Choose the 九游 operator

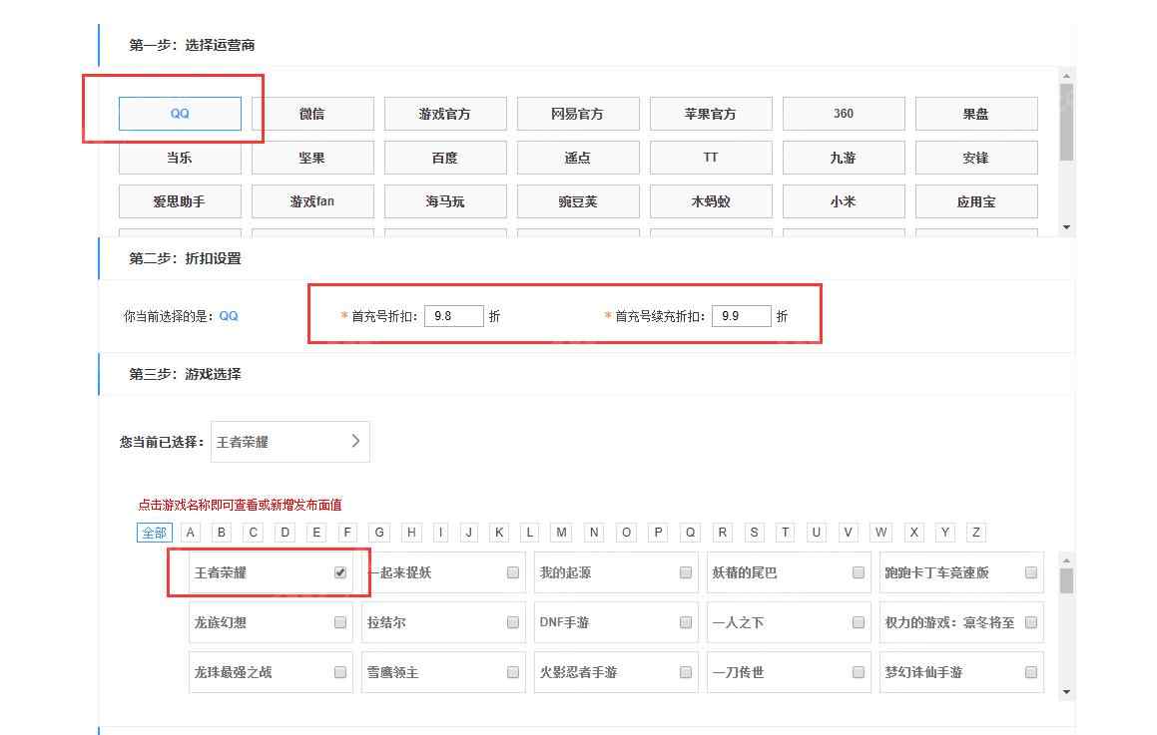click(845, 158)
